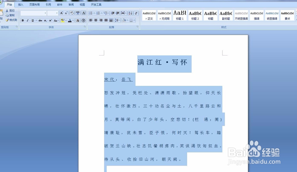Sort the selected text with the Sort icon

[130, 13]
